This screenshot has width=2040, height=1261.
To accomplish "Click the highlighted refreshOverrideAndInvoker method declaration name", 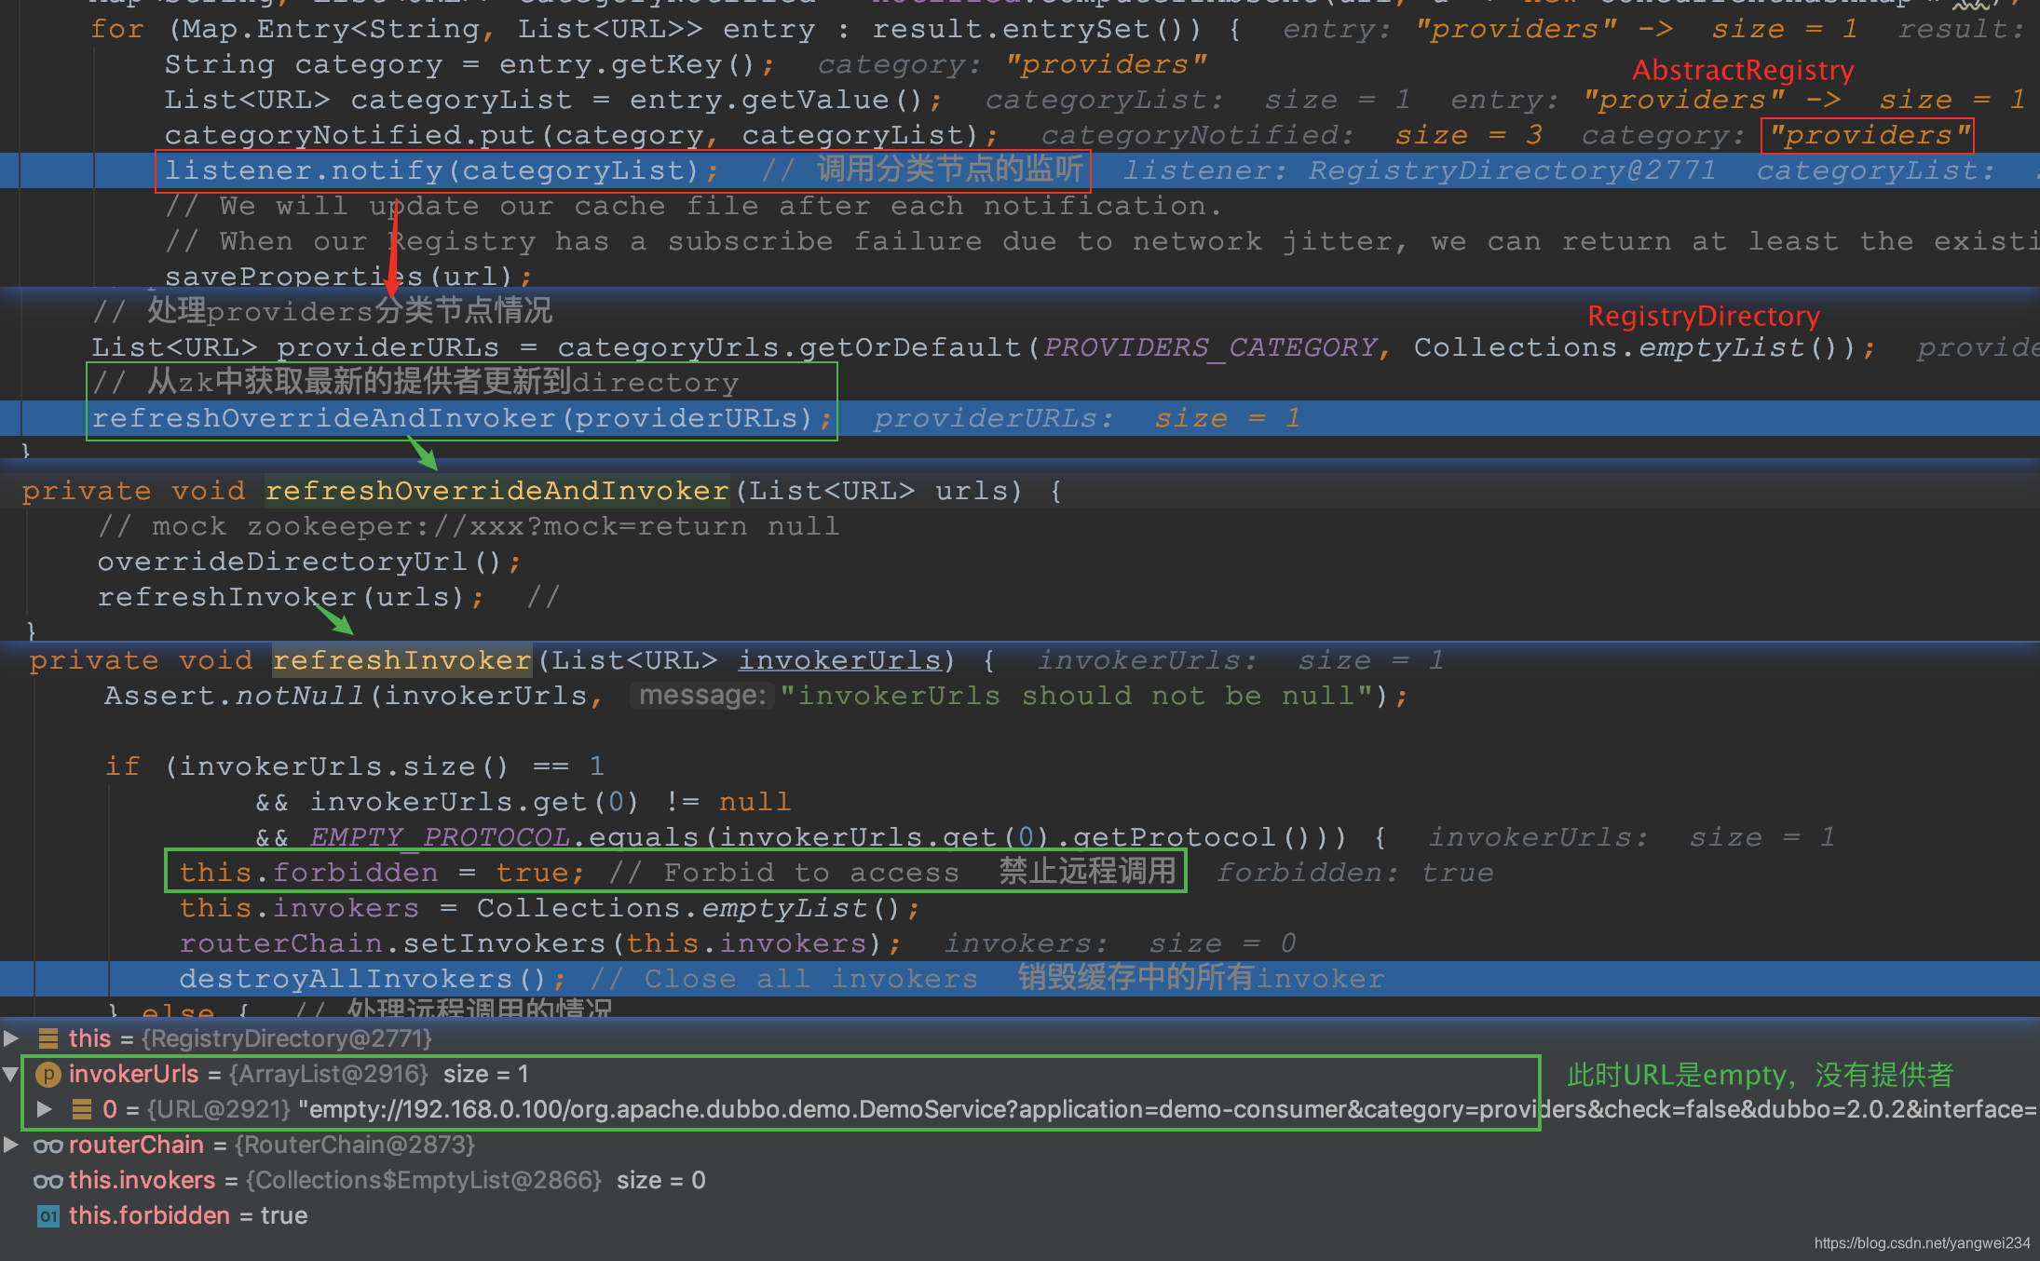I will pos(496,491).
